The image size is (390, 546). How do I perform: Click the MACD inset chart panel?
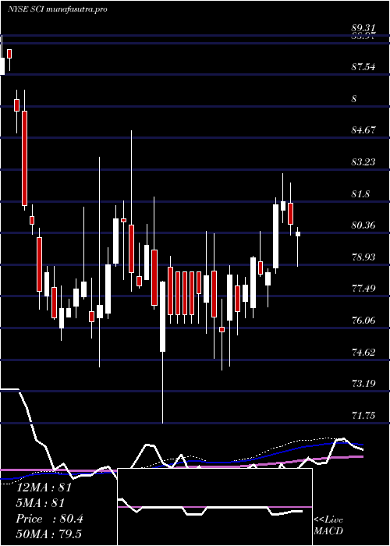click(214, 507)
